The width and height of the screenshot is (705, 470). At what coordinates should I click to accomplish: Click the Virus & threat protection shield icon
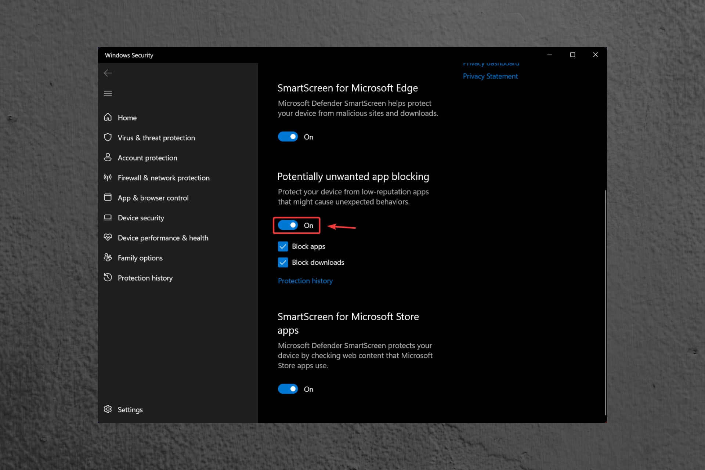pyautogui.click(x=108, y=137)
